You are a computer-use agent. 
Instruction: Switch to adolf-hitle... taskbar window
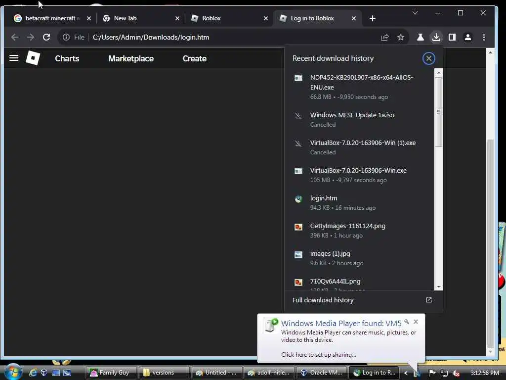(x=269, y=373)
